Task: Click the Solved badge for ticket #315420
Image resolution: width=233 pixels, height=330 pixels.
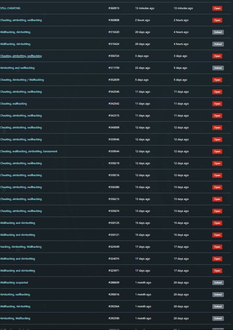Action: coord(218,32)
